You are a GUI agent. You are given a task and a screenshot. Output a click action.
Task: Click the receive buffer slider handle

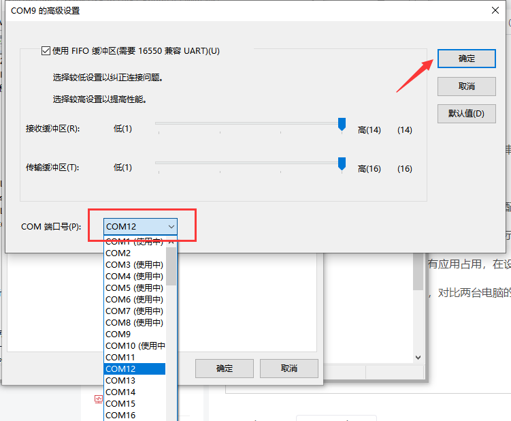pyautogui.click(x=342, y=125)
